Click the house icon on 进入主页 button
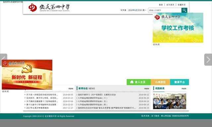Viewport: 212px width, 127px height. click(132, 82)
